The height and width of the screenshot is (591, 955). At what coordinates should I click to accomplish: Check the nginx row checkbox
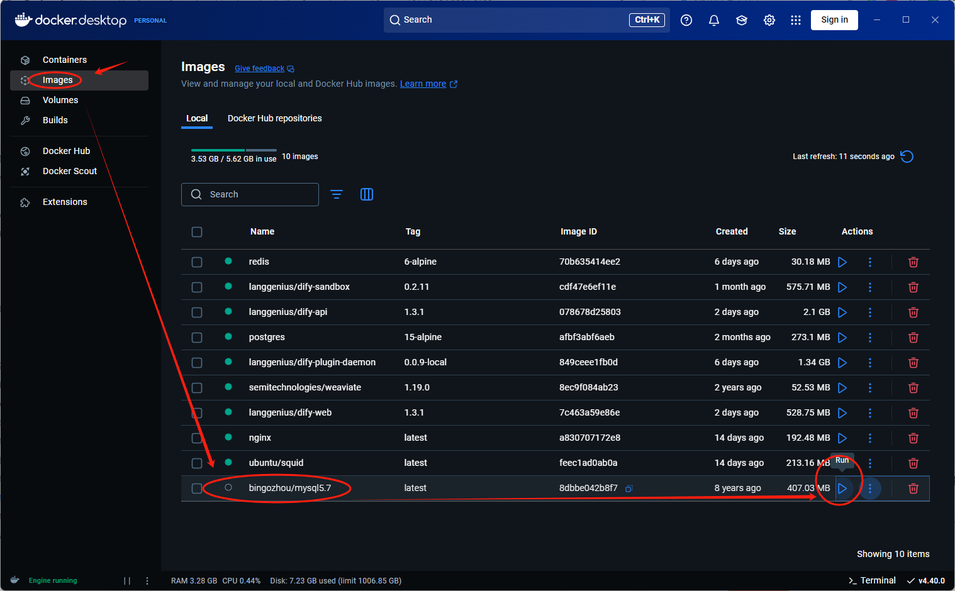coord(197,438)
